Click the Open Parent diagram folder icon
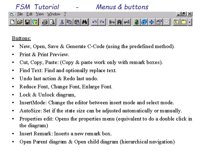The height and width of the screenshot is (151, 201). pyautogui.click(x=176, y=22)
